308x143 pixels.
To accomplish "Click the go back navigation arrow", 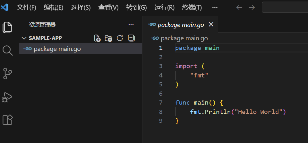I will tap(239, 7).
